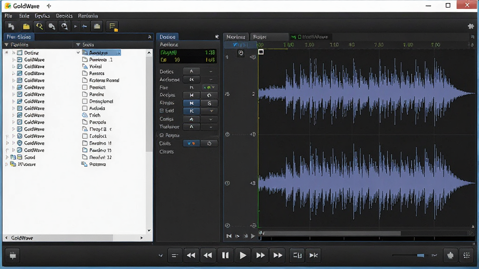Click the horizontal scrollbar under the waveform
The width and height of the screenshot is (479, 269).
(x=332, y=234)
